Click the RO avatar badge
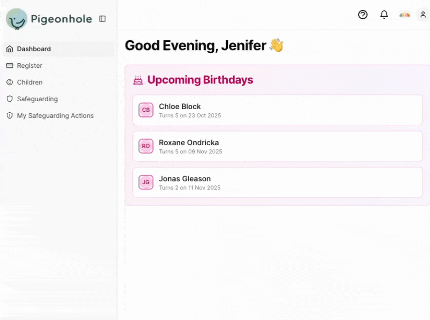This screenshot has height=320, width=430. point(146,146)
